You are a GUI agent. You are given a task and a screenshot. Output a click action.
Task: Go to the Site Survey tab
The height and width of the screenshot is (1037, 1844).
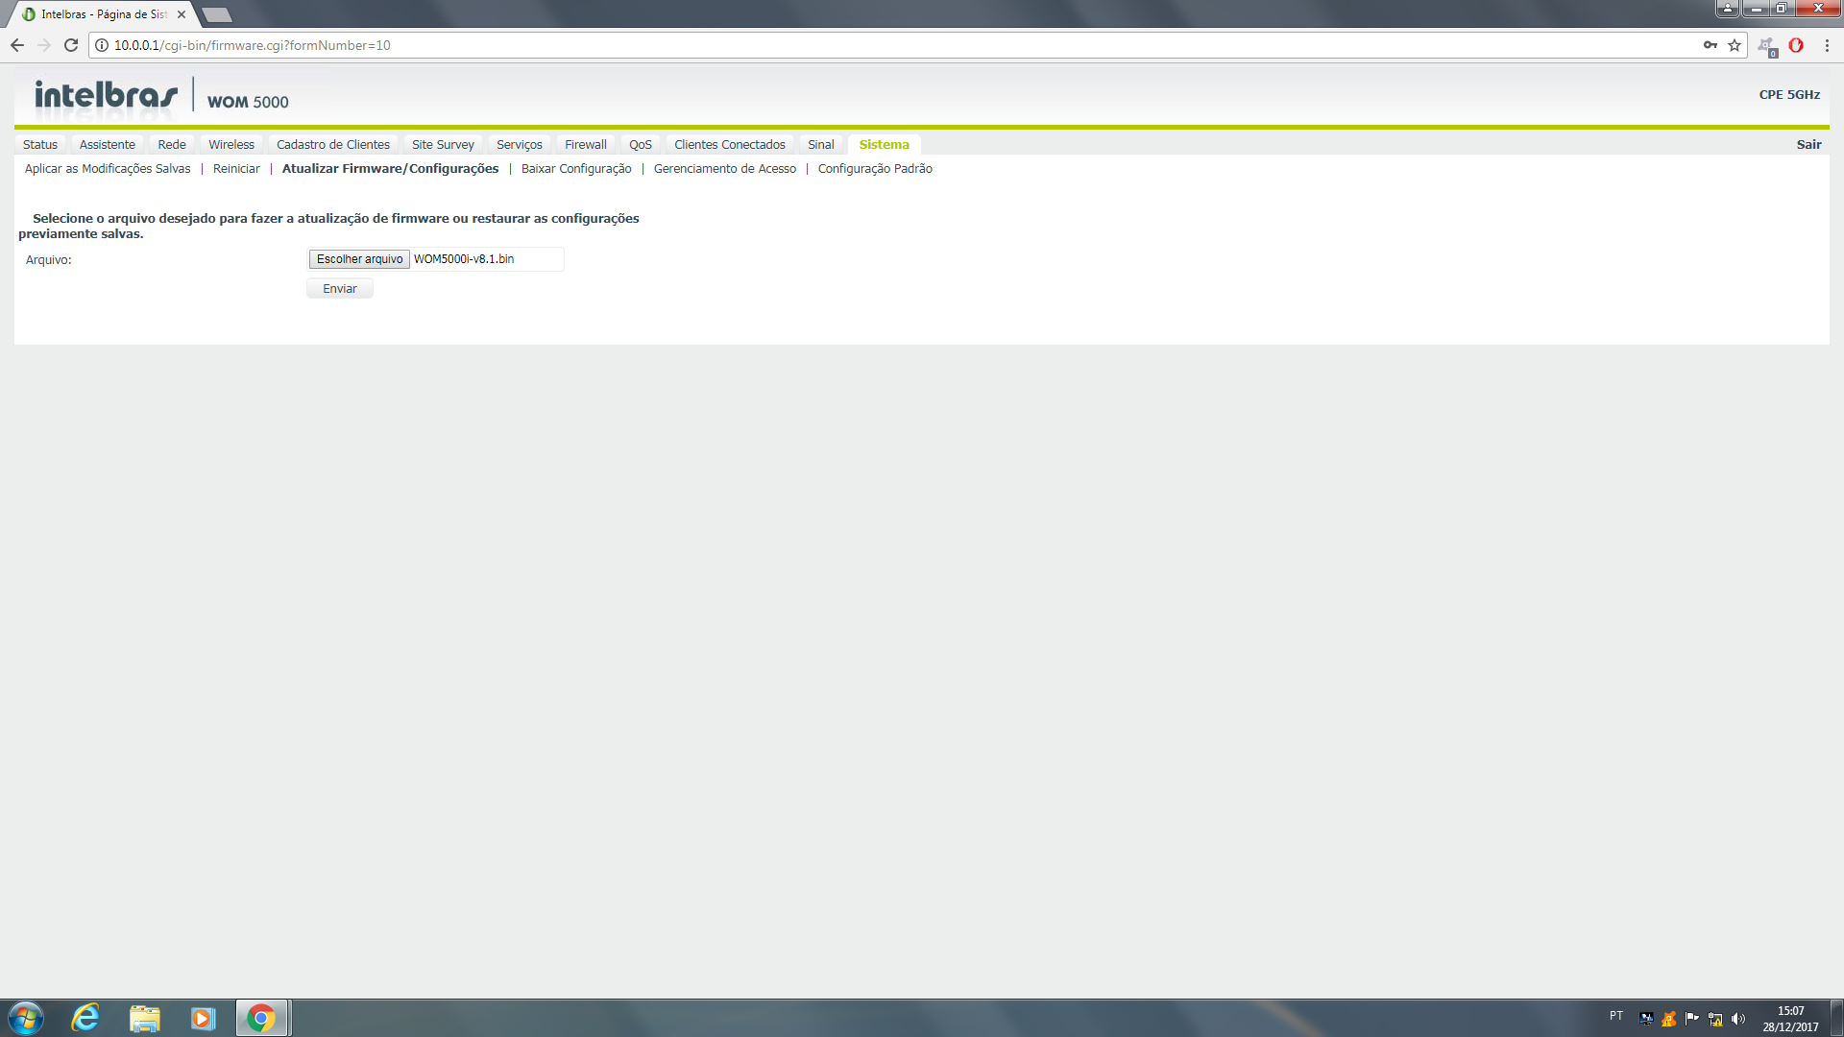tap(443, 145)
